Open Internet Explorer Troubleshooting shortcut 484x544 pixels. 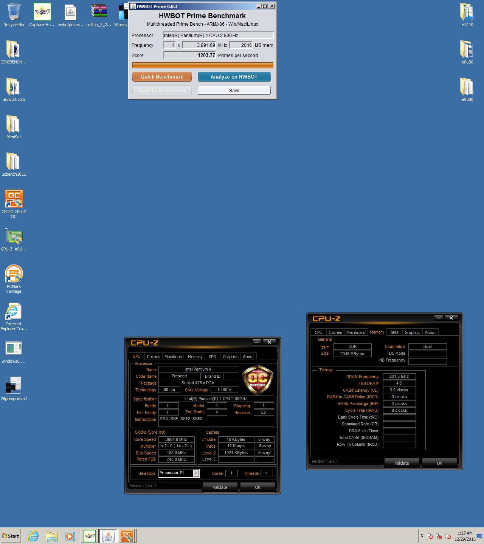click(x=14, y=317)
